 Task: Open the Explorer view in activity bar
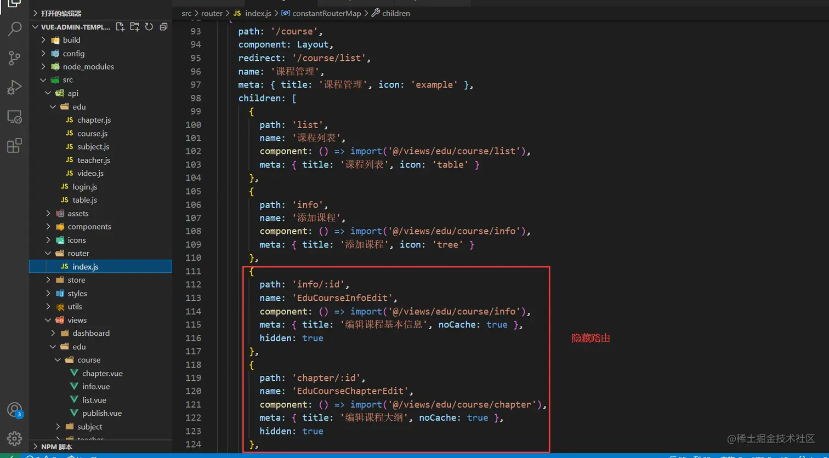pyautogui.click(x=14, y=4)
